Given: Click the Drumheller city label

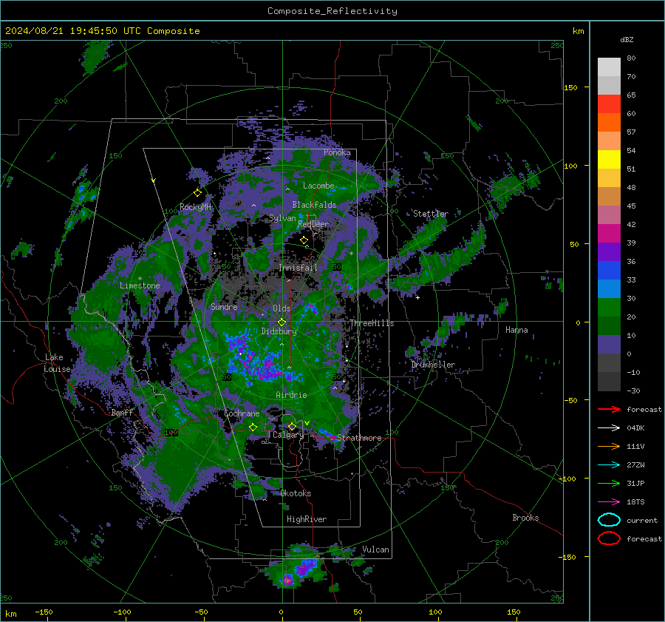Looking at the screenshot, I should [433, 365].
